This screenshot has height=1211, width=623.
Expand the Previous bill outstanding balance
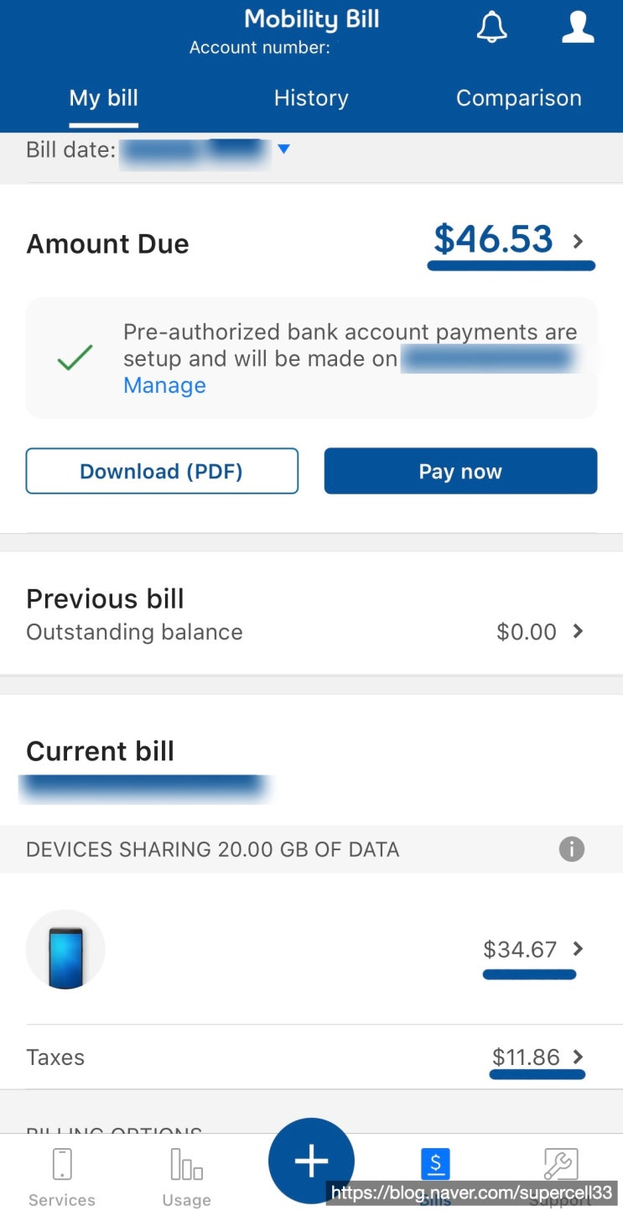(x=578, y=631)
